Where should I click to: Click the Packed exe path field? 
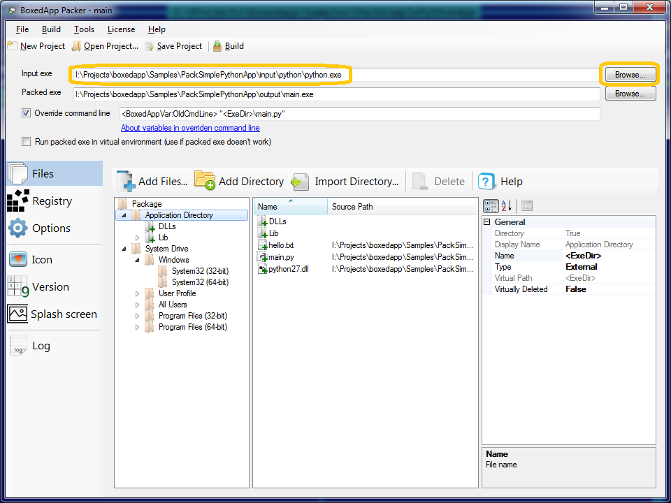[335, 94]
